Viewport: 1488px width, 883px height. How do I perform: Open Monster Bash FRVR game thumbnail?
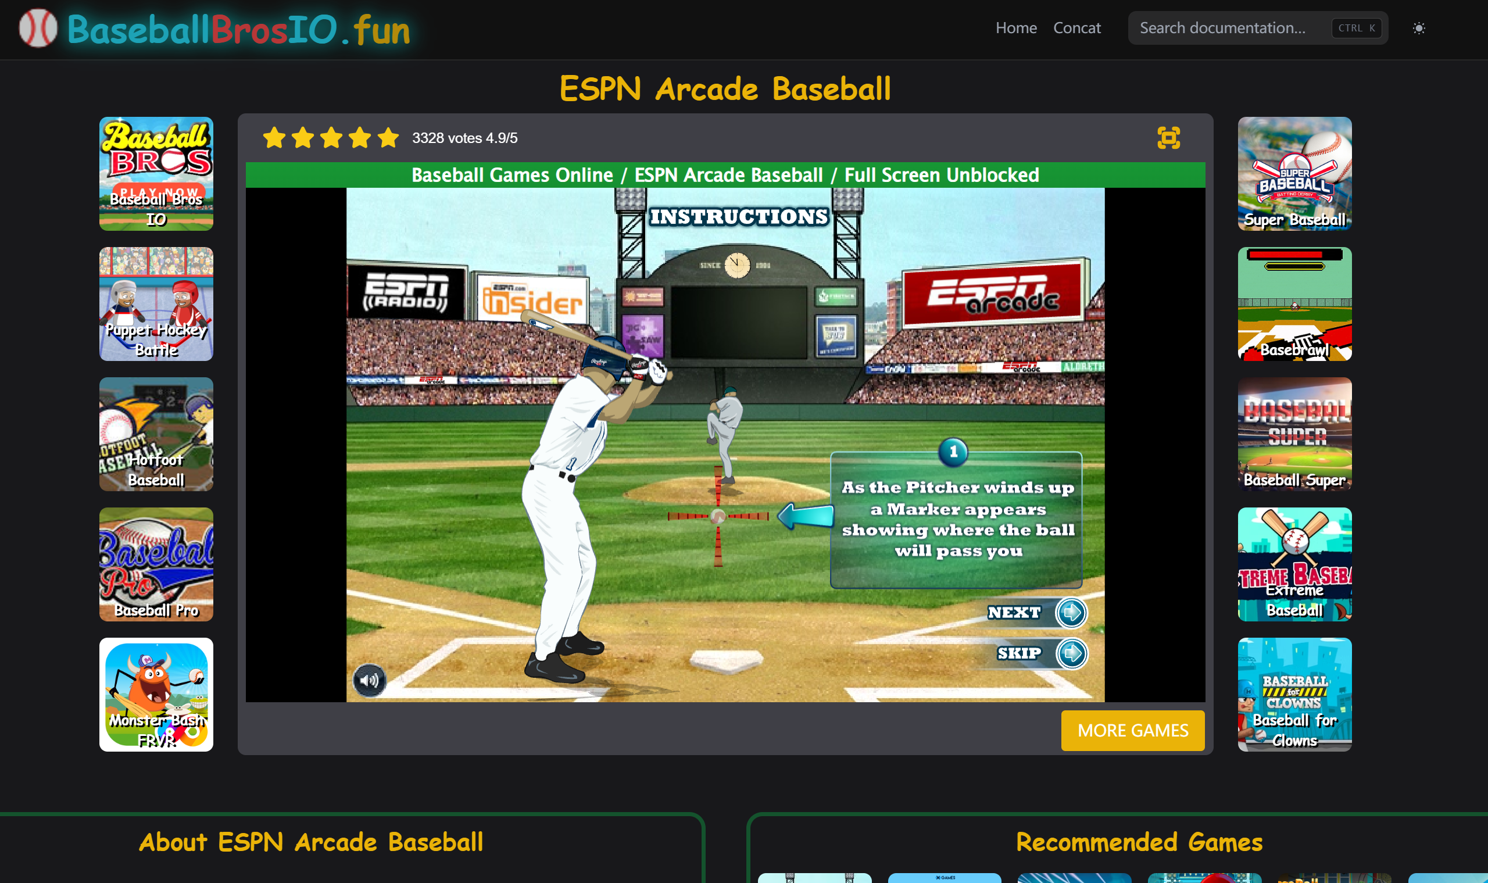pos(156,695)
